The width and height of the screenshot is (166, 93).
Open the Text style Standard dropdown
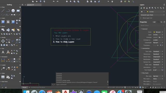click(x=158, y=51)
